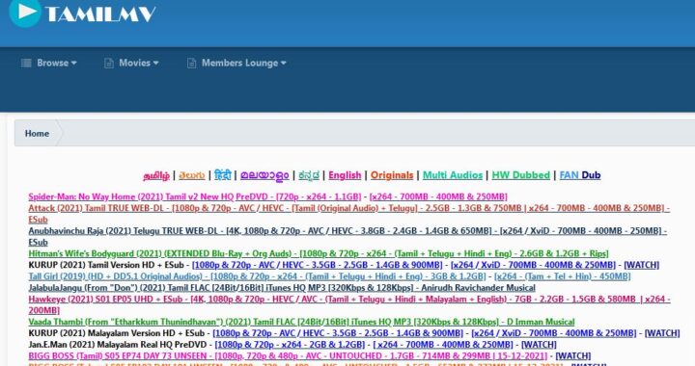This screenshot has height=366, width=695.
Task: Open the Multi Audios category
Action: [x=453, y=175]
